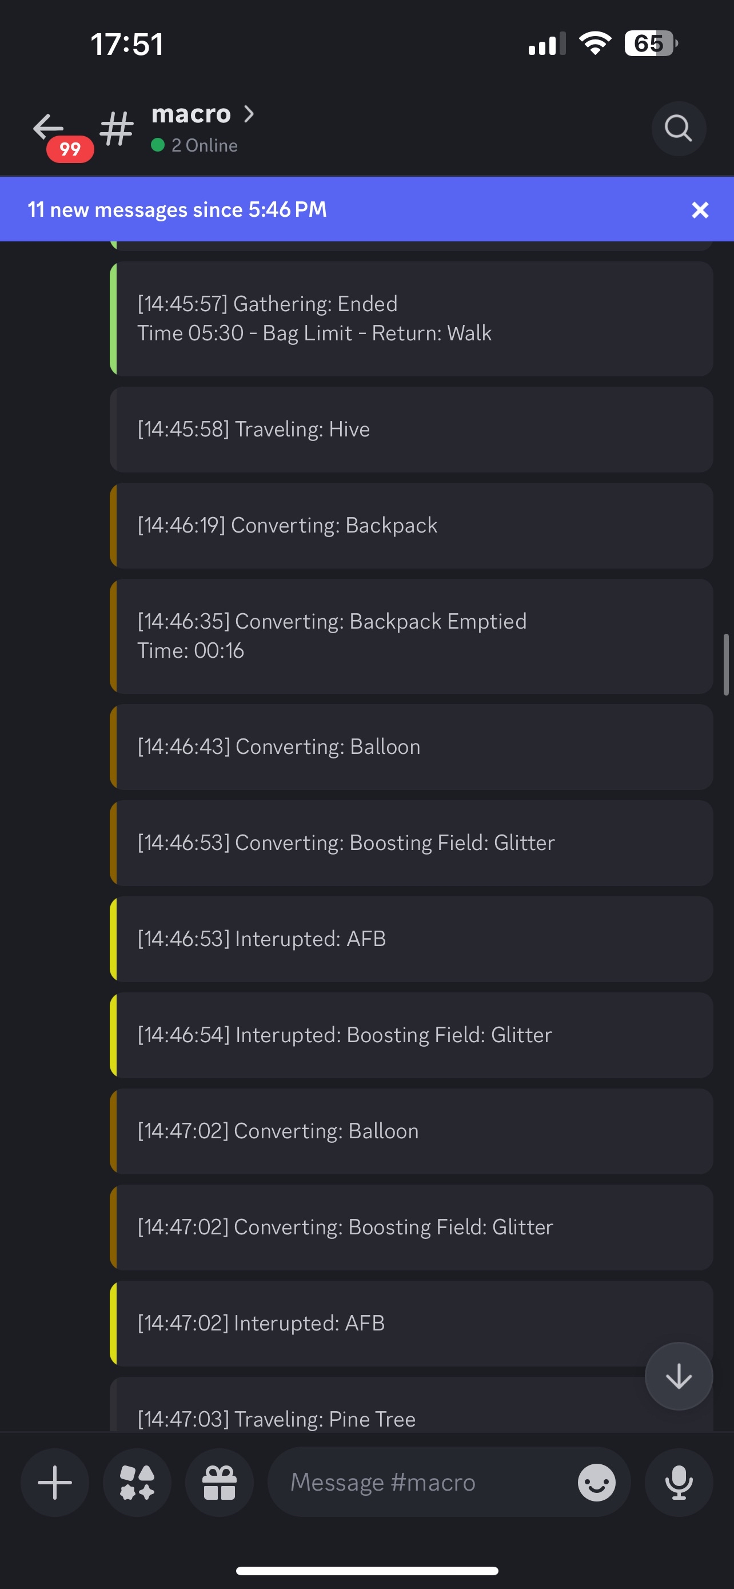Open the plus attachment menu
The width and height of the screenshot is (734, 1589).
coord(55,1481)
